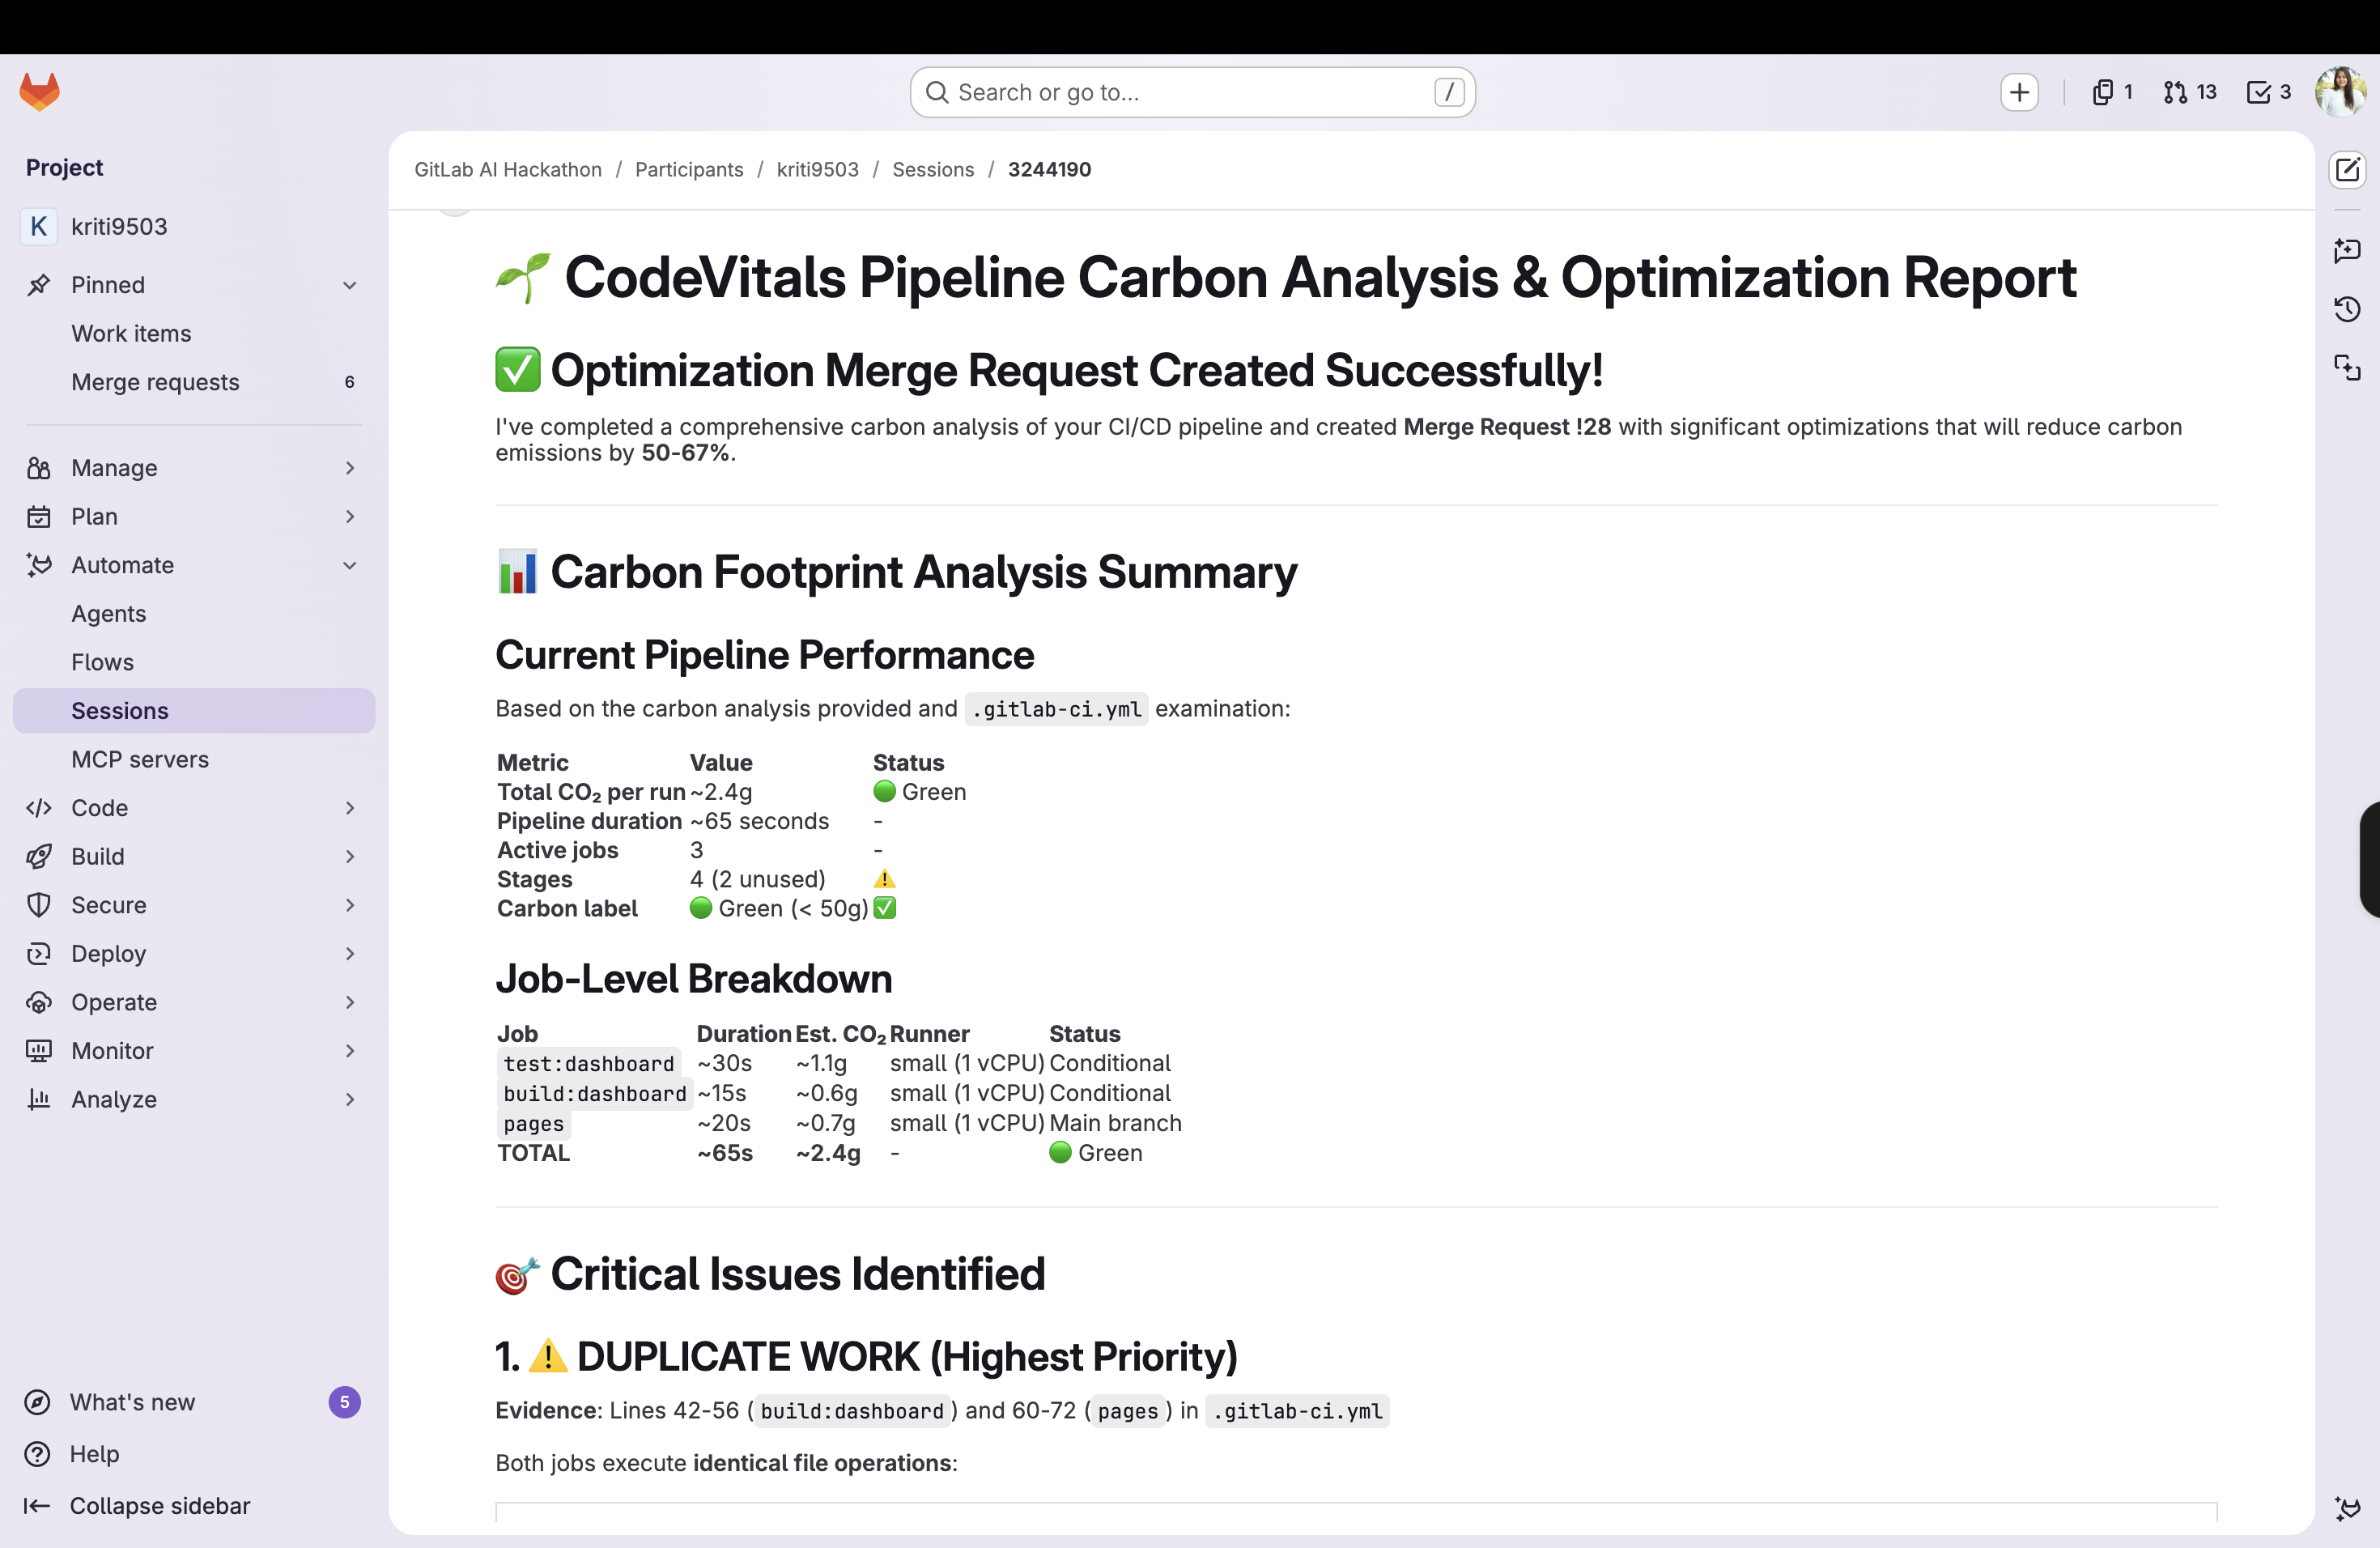Collapse the Automate section
This screenshot has width=2380, height=1548.
tap(349, 565)
